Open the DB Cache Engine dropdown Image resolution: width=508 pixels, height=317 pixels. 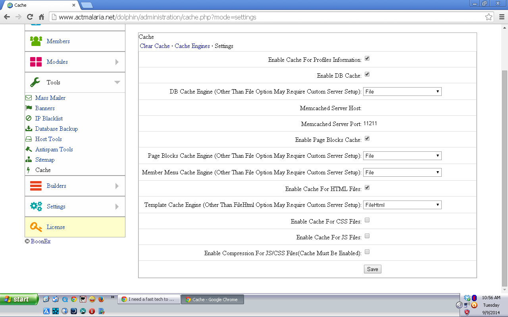tap(402, 92)
